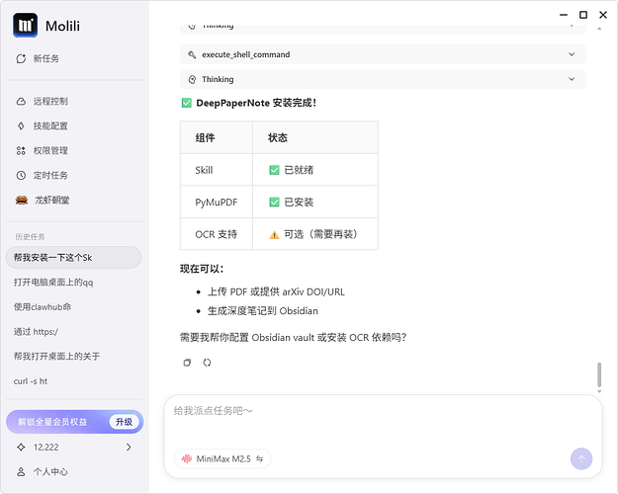Click the chat scrollbar thumb
Screen dimensions: 618x494
(599, 374)
